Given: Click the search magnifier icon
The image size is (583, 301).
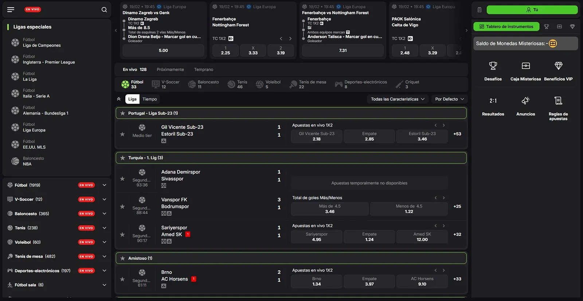Looking at the screenshot, I should click(104, 9).
